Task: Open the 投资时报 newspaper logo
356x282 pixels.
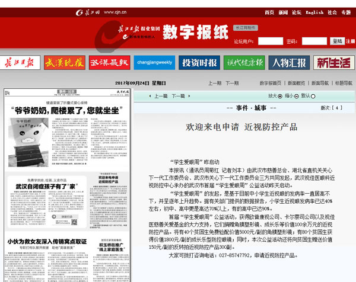Action: [199, 63]
